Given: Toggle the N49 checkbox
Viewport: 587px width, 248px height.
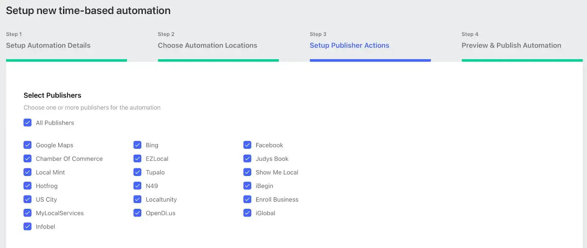Looking at the screenshot, I should click(x=138, y=185).
